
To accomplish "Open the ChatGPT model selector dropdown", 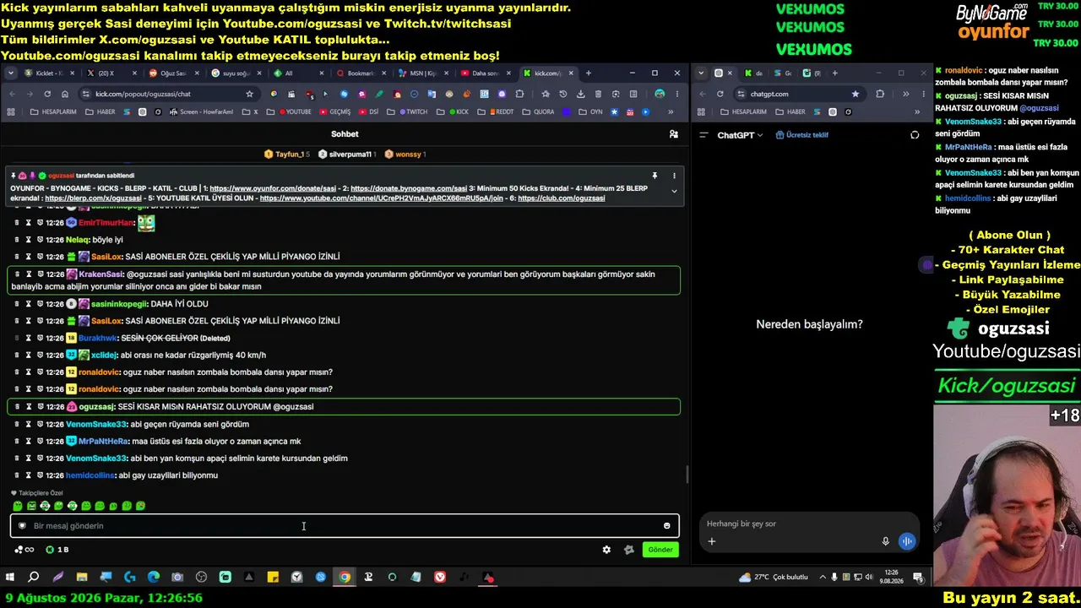I will [740, 135].
